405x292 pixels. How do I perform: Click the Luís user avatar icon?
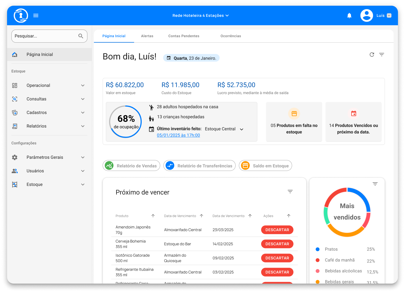point(366,15)
